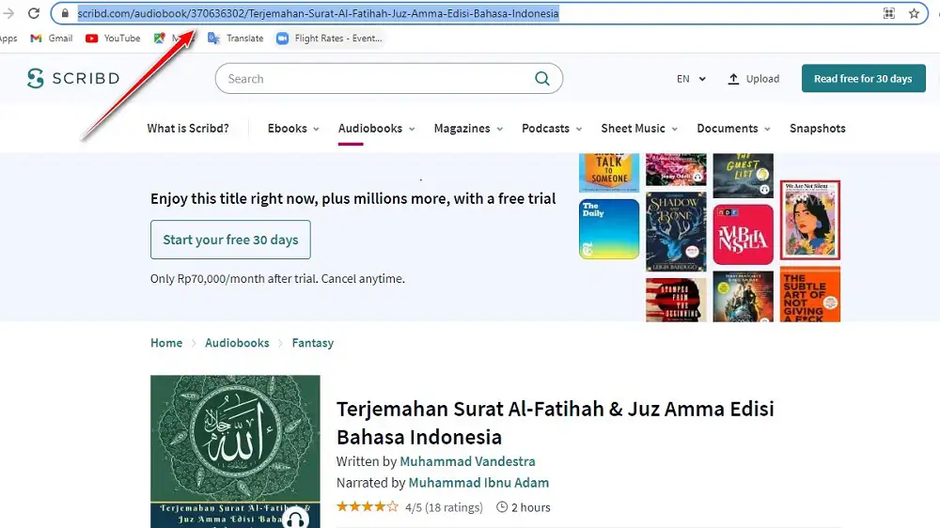This screenshot has height=528, width=940.
Task: Open The Guest List cover
Action: (x=743, y=175)
